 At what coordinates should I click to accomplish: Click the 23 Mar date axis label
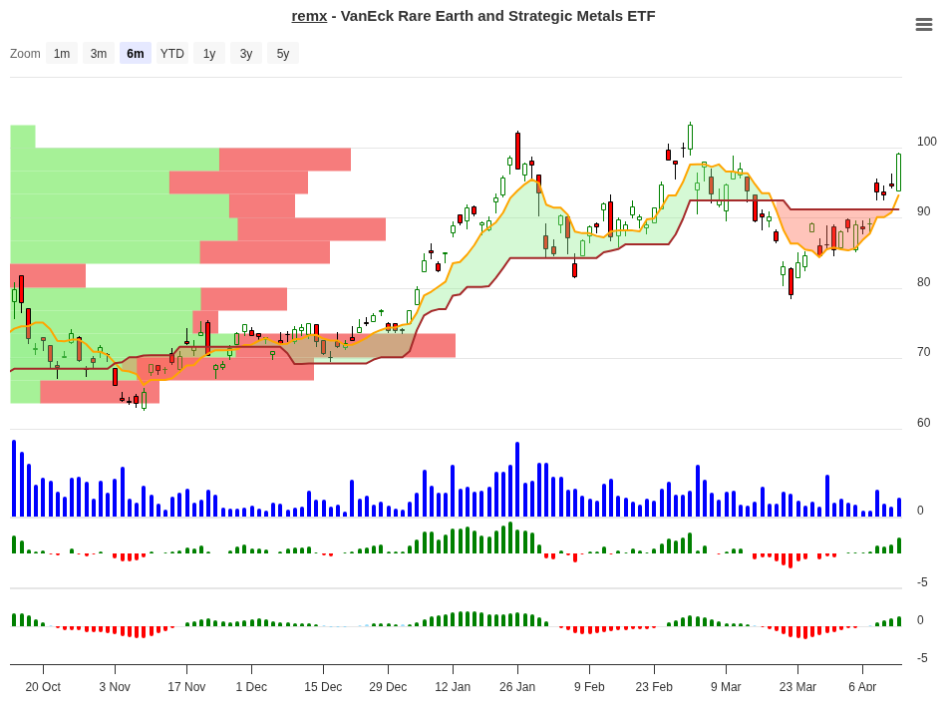click(797, 686)
